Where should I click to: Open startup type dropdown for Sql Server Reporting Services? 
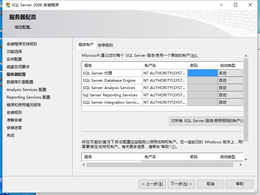231,95
